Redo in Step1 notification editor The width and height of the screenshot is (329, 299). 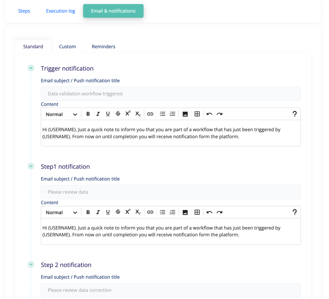tap(219, 212)
